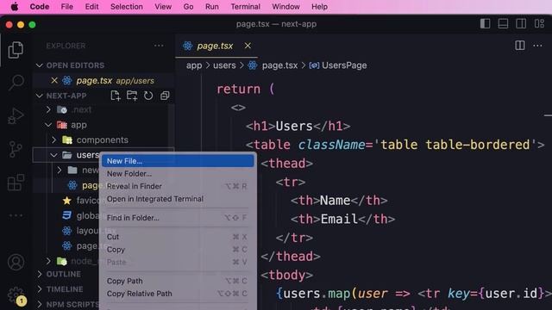Choose New File... from context menu
The height and width of the screenshot is (310, 552).
[178, 161]
